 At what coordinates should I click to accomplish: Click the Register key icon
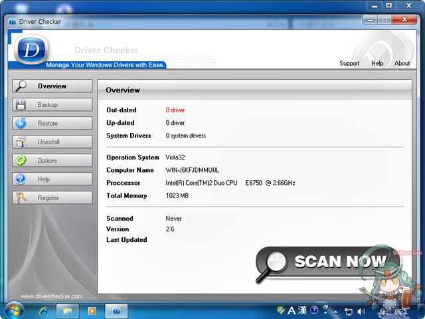[21, 198]
